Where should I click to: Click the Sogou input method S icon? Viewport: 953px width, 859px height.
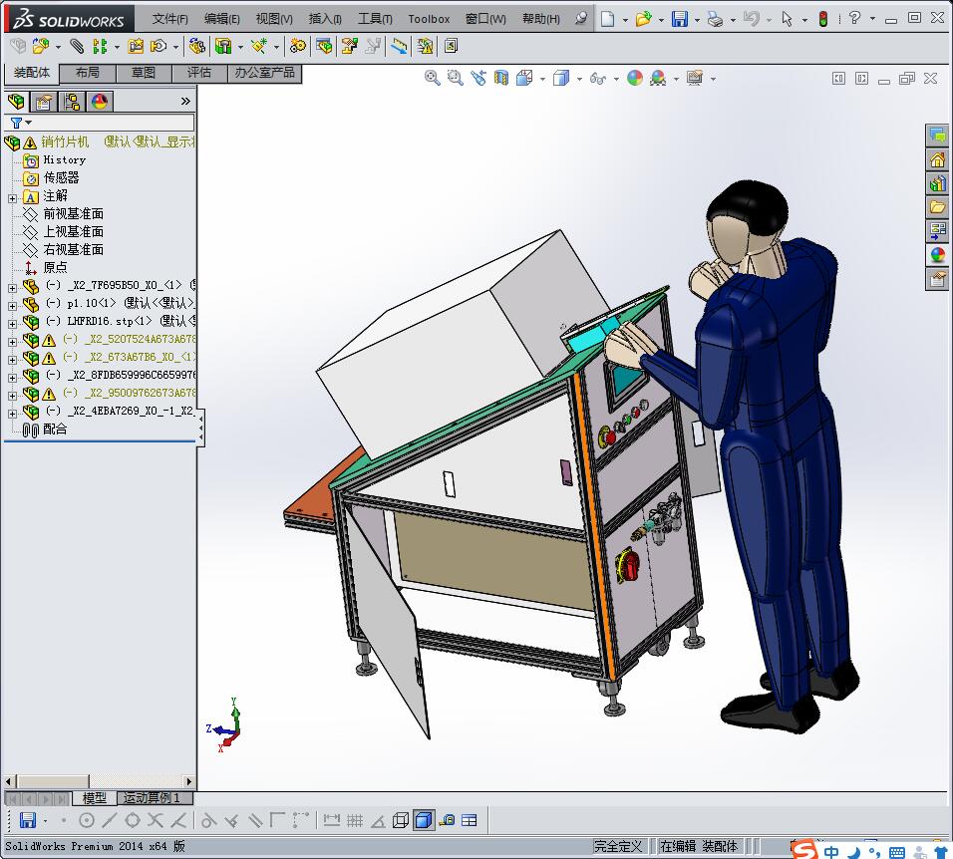click(804, 849)
